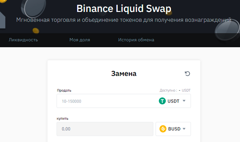240x142 pixels.
Task: Select the BUSD token name text
Action: (x=174, y=129)
